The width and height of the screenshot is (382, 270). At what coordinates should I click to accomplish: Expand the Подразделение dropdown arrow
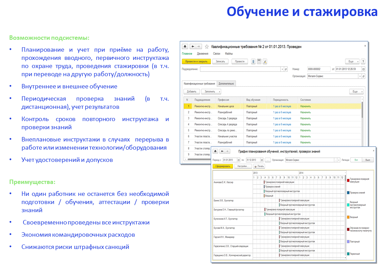[x=282, y=69]
